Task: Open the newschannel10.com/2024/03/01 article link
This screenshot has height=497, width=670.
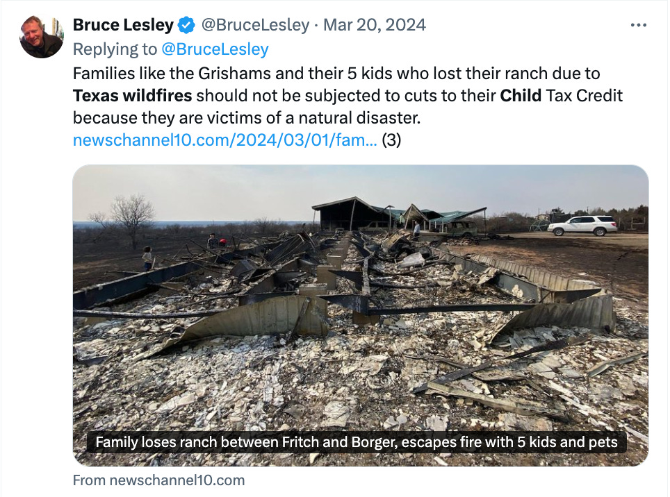Action: pyautogui.click(x=224, y=140)
